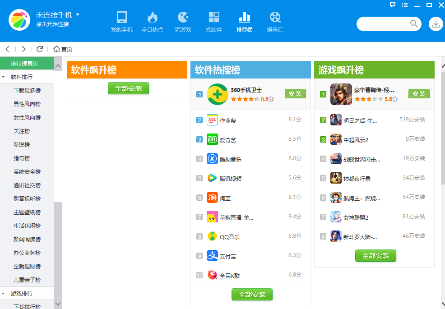Open the 主题壁纸榜 list
This screenshot has height=309, width=445.
27,212
